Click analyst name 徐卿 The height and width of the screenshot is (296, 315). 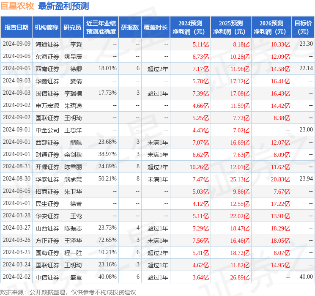coord(76,69)
